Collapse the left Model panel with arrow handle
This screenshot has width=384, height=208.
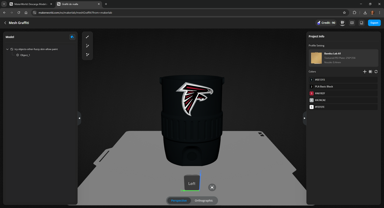click(x=79, y=118)
